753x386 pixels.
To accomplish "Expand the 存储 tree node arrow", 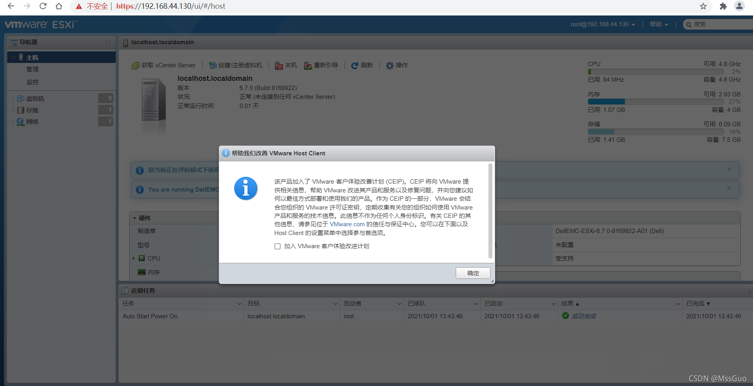I will [13, 110].
